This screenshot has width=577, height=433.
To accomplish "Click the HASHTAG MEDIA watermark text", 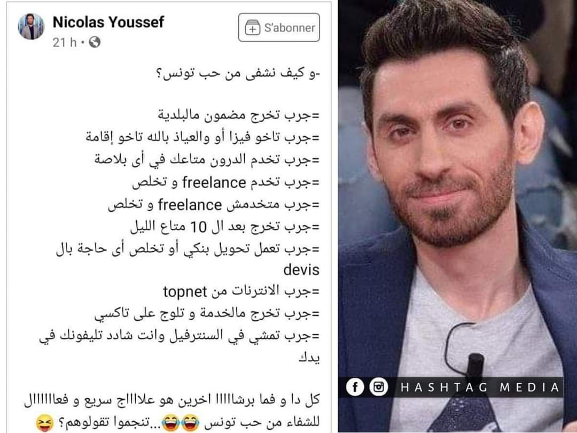I will pyautogui.click(x=480, y=388).
